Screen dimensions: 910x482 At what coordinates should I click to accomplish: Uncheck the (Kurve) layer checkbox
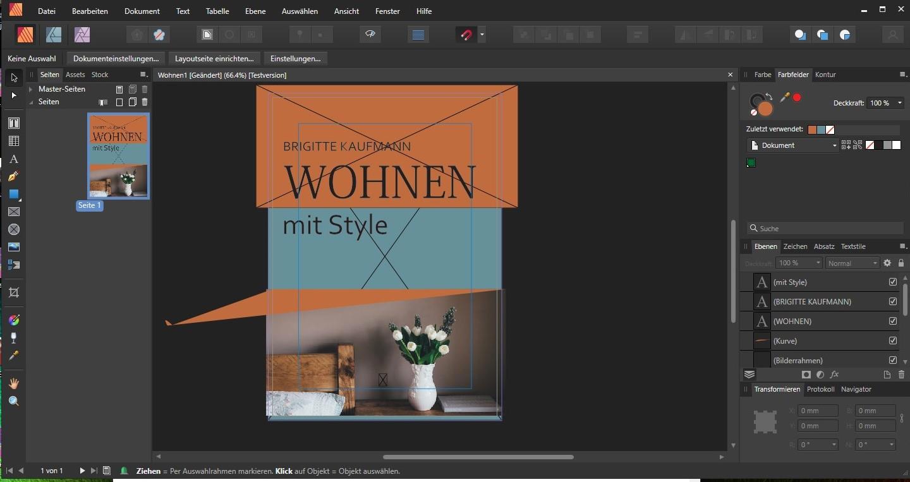pyautogui.click(x=893, y=341)
